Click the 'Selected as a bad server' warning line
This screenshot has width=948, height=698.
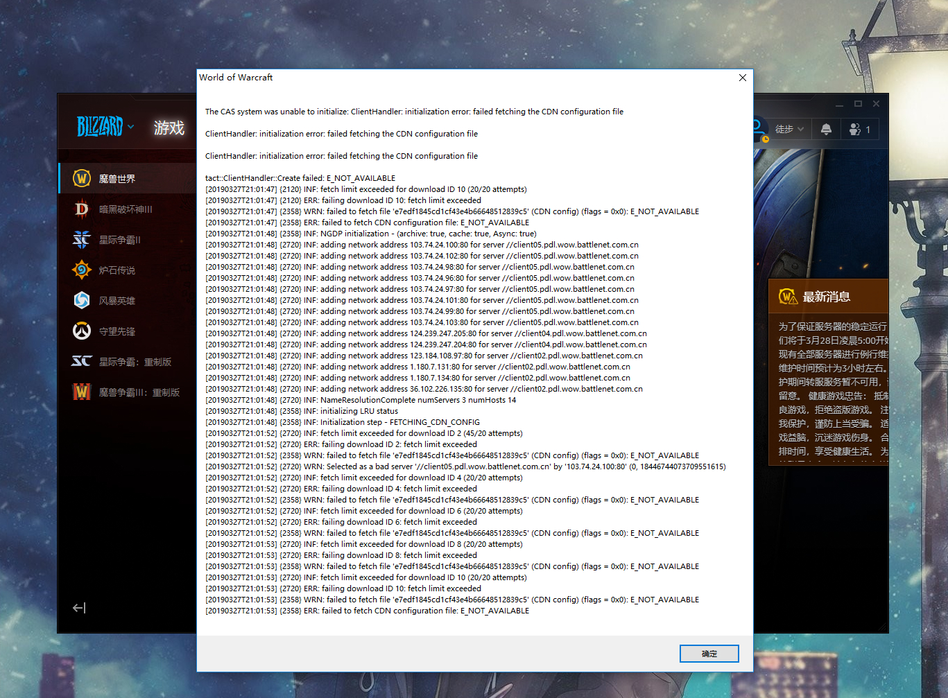click(x=466, y=466)
